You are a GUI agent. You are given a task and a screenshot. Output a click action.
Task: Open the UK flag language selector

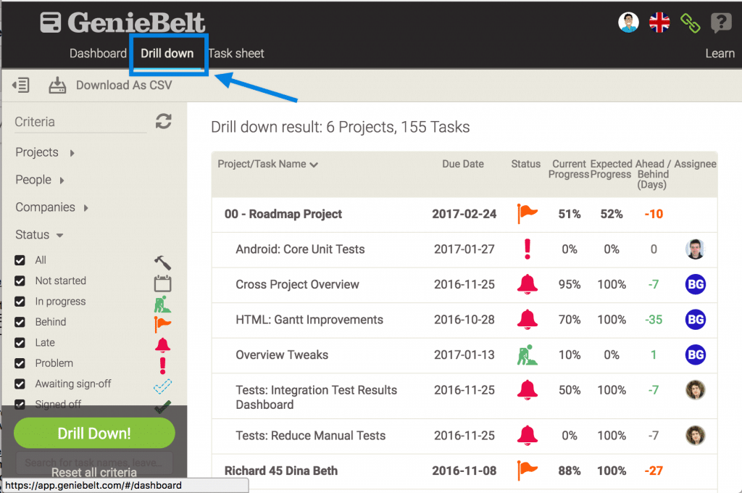[x=659, y=22]
